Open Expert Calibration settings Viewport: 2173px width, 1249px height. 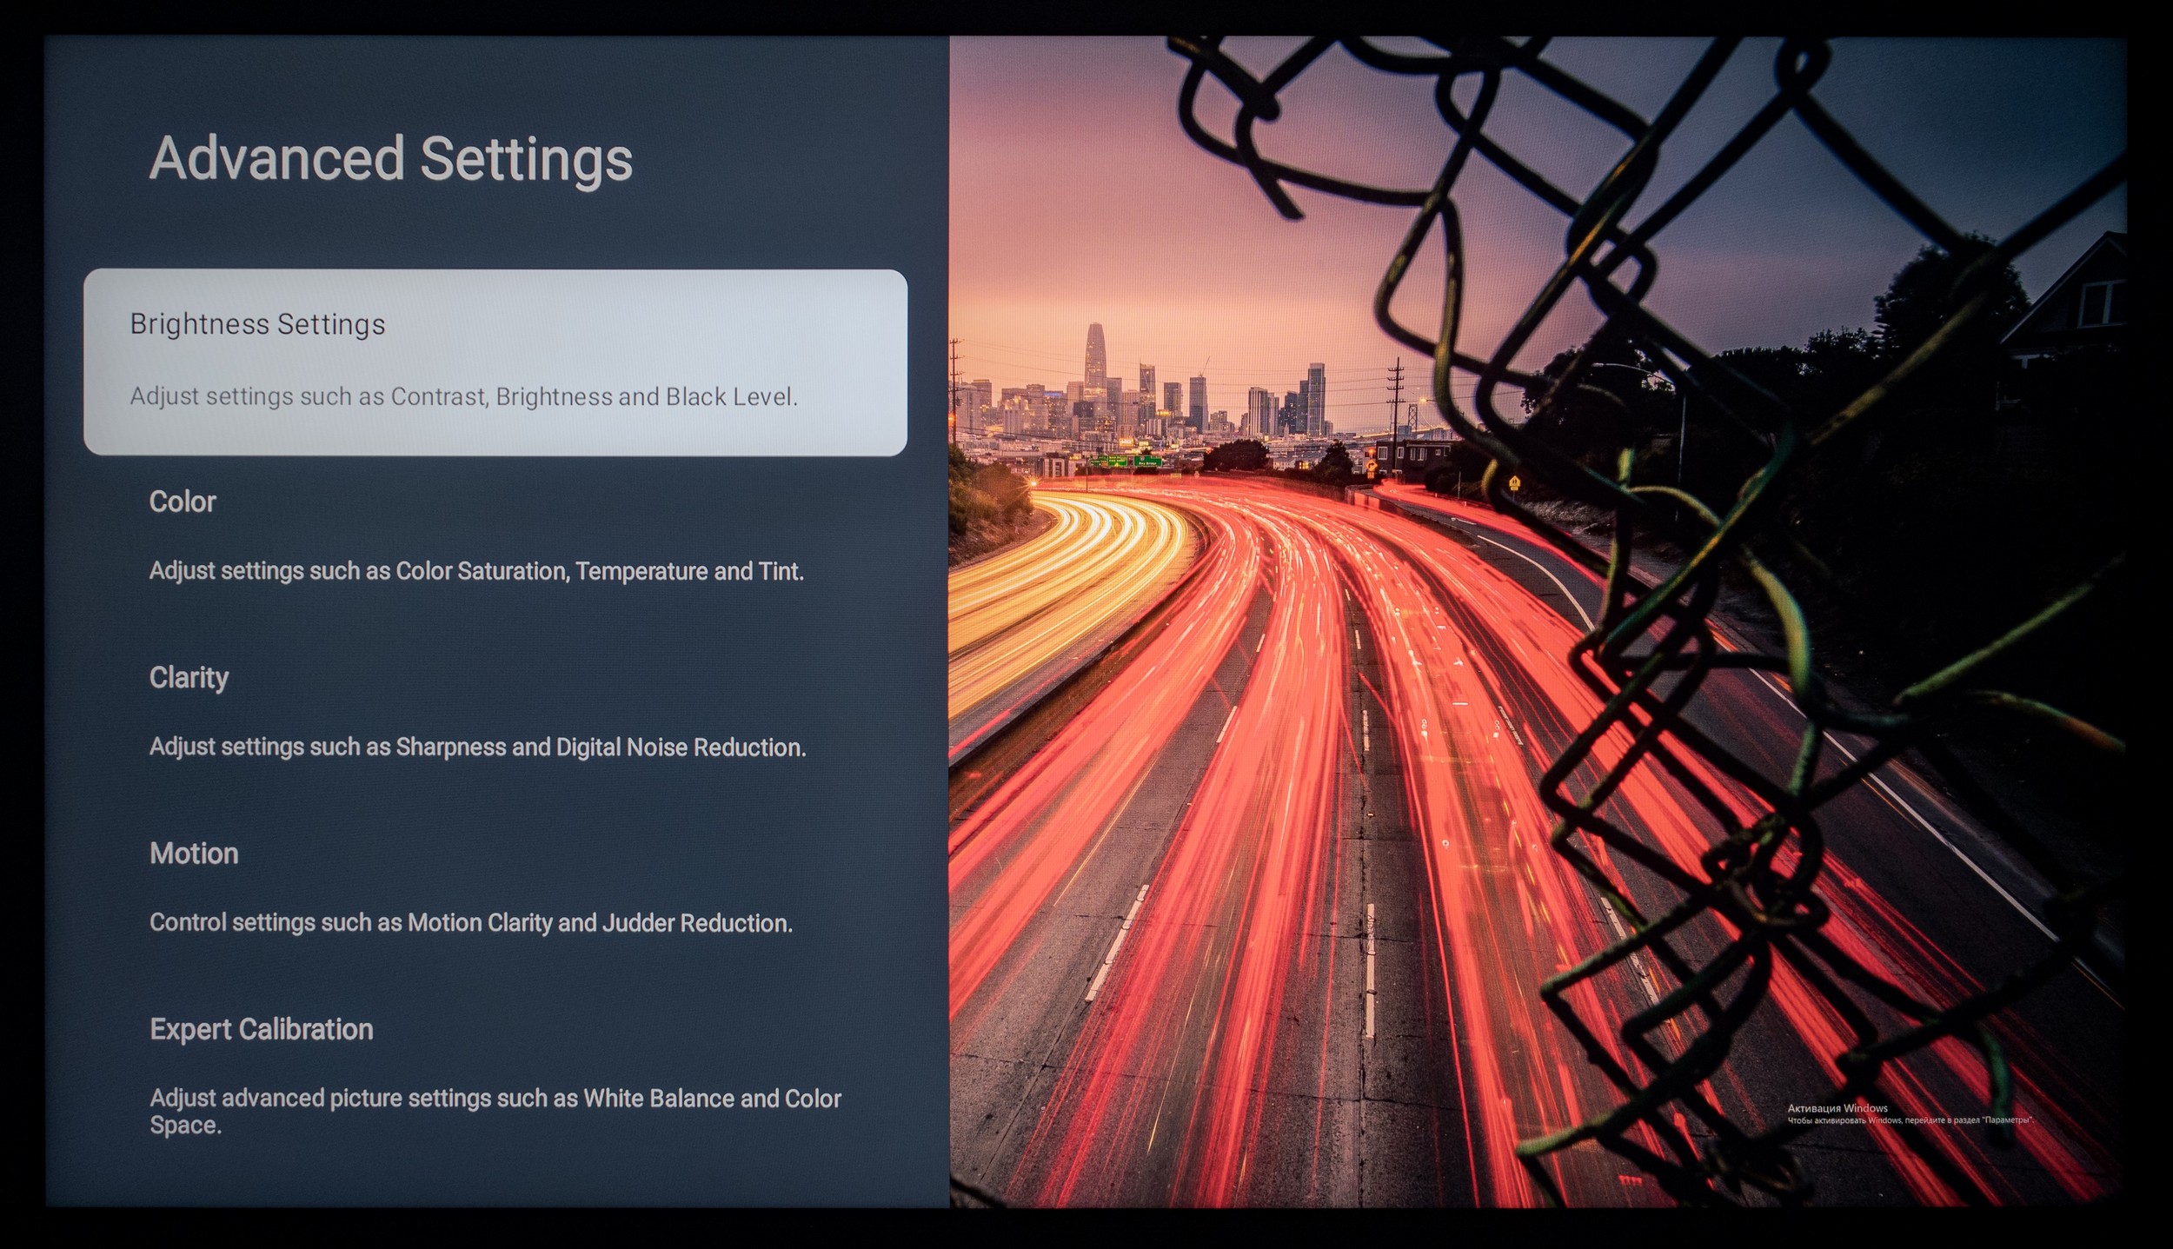tap(261, 1029)
